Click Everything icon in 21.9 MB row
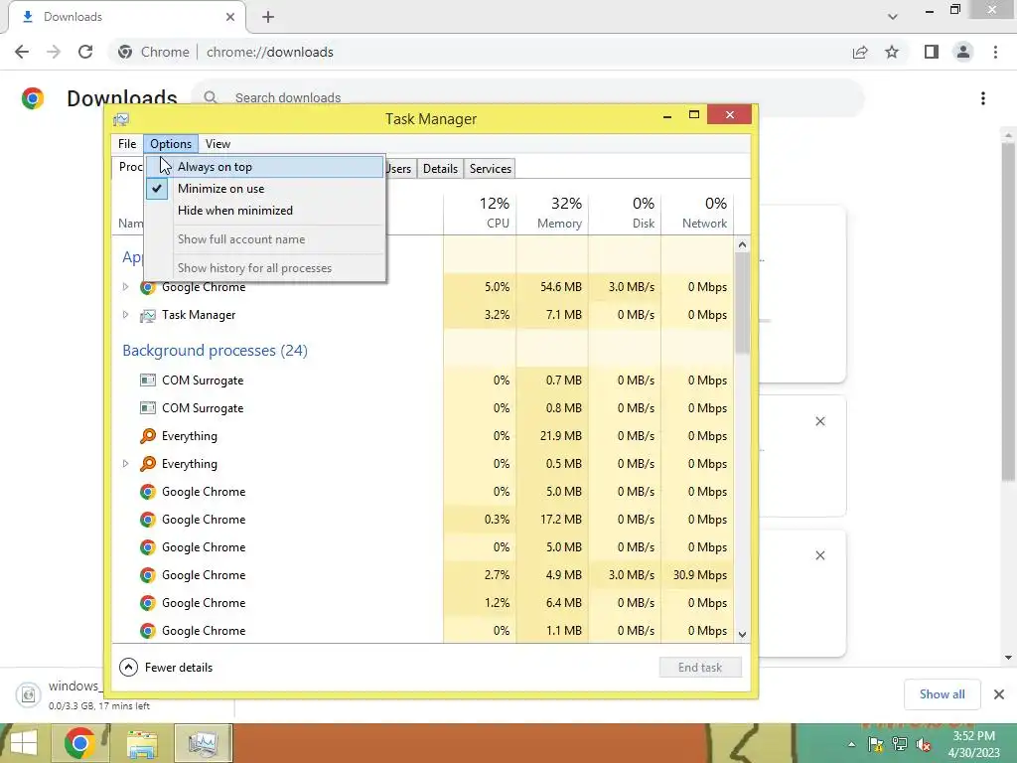1017x763 pixels. point(148,436)
